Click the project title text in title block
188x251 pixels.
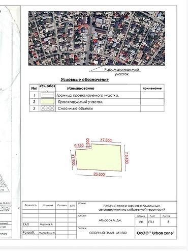132,208
